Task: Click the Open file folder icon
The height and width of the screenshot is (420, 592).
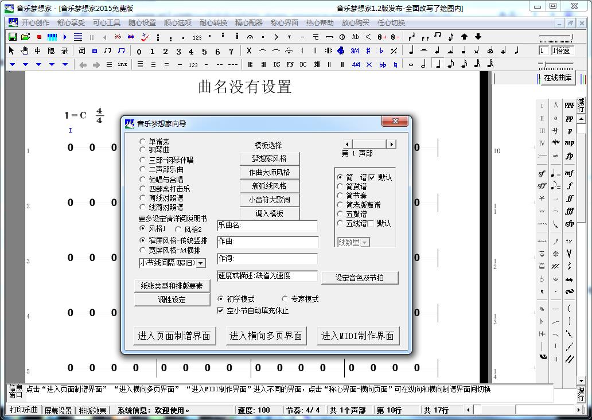Action: pyautogui.click(x=25, y=36)
